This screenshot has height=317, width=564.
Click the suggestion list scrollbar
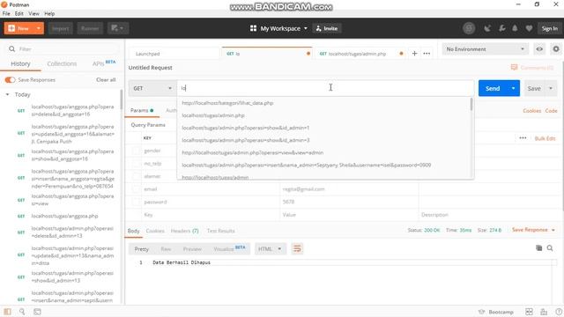(471, 104)
